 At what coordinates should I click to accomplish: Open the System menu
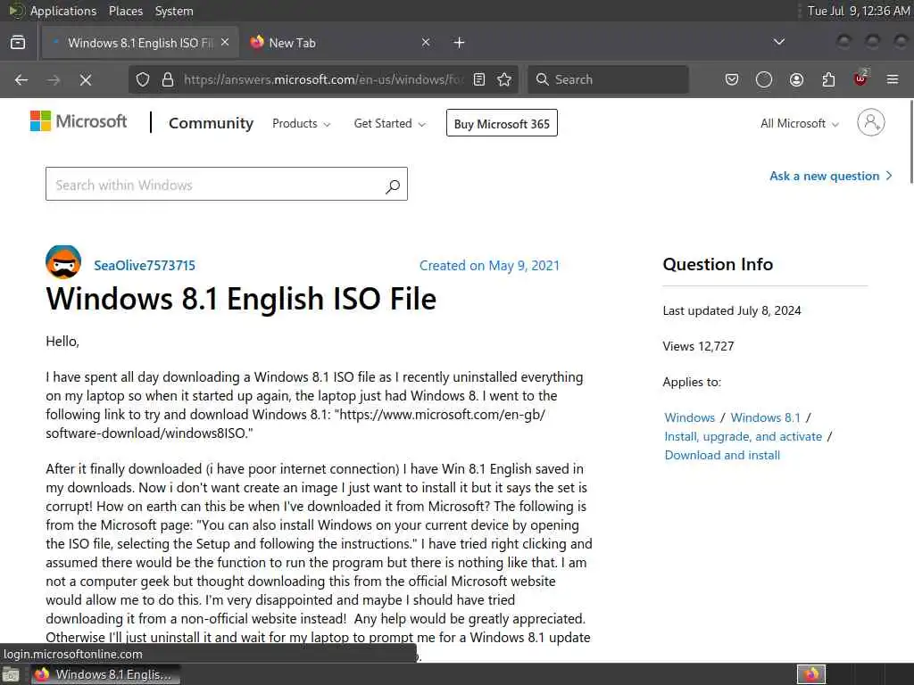pyautogui.click(x=174, y=11)
